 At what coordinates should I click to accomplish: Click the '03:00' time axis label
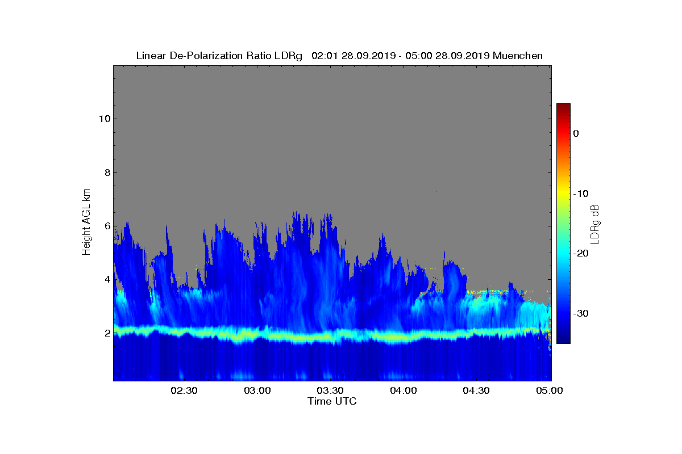click(257, 390)
